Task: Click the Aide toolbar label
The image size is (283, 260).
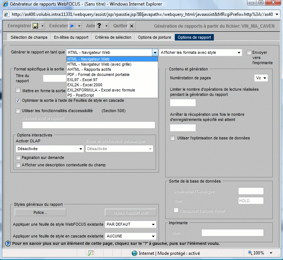Action: pos(91,26)
